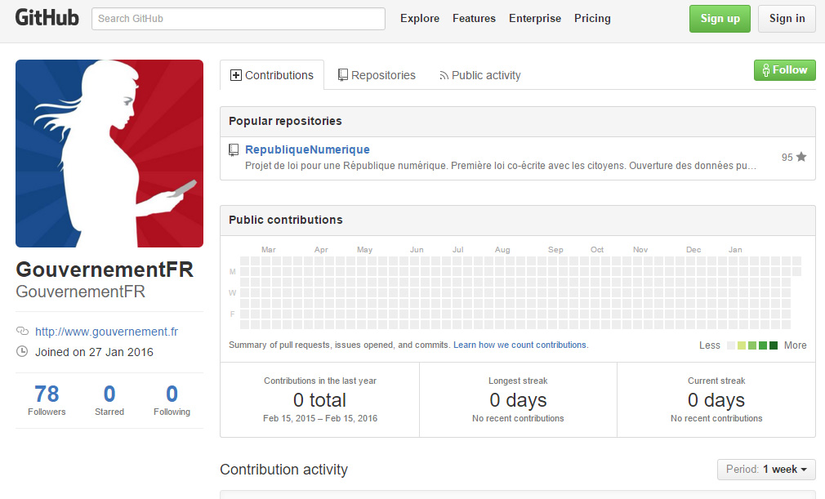
Task: Open Learn how we count contributions
Action: tap(520, 345)
